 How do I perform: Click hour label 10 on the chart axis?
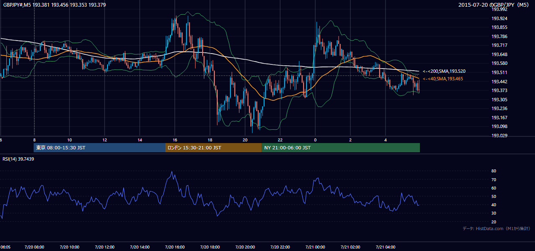[x=69, y=140]
